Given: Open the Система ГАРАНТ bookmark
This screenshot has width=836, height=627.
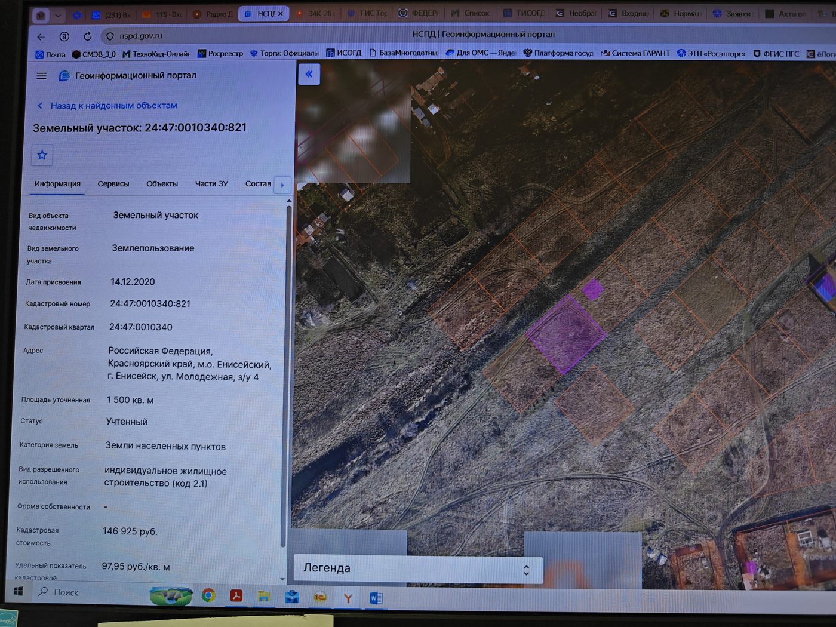Looking at the screenshot, I should (635, 53).
